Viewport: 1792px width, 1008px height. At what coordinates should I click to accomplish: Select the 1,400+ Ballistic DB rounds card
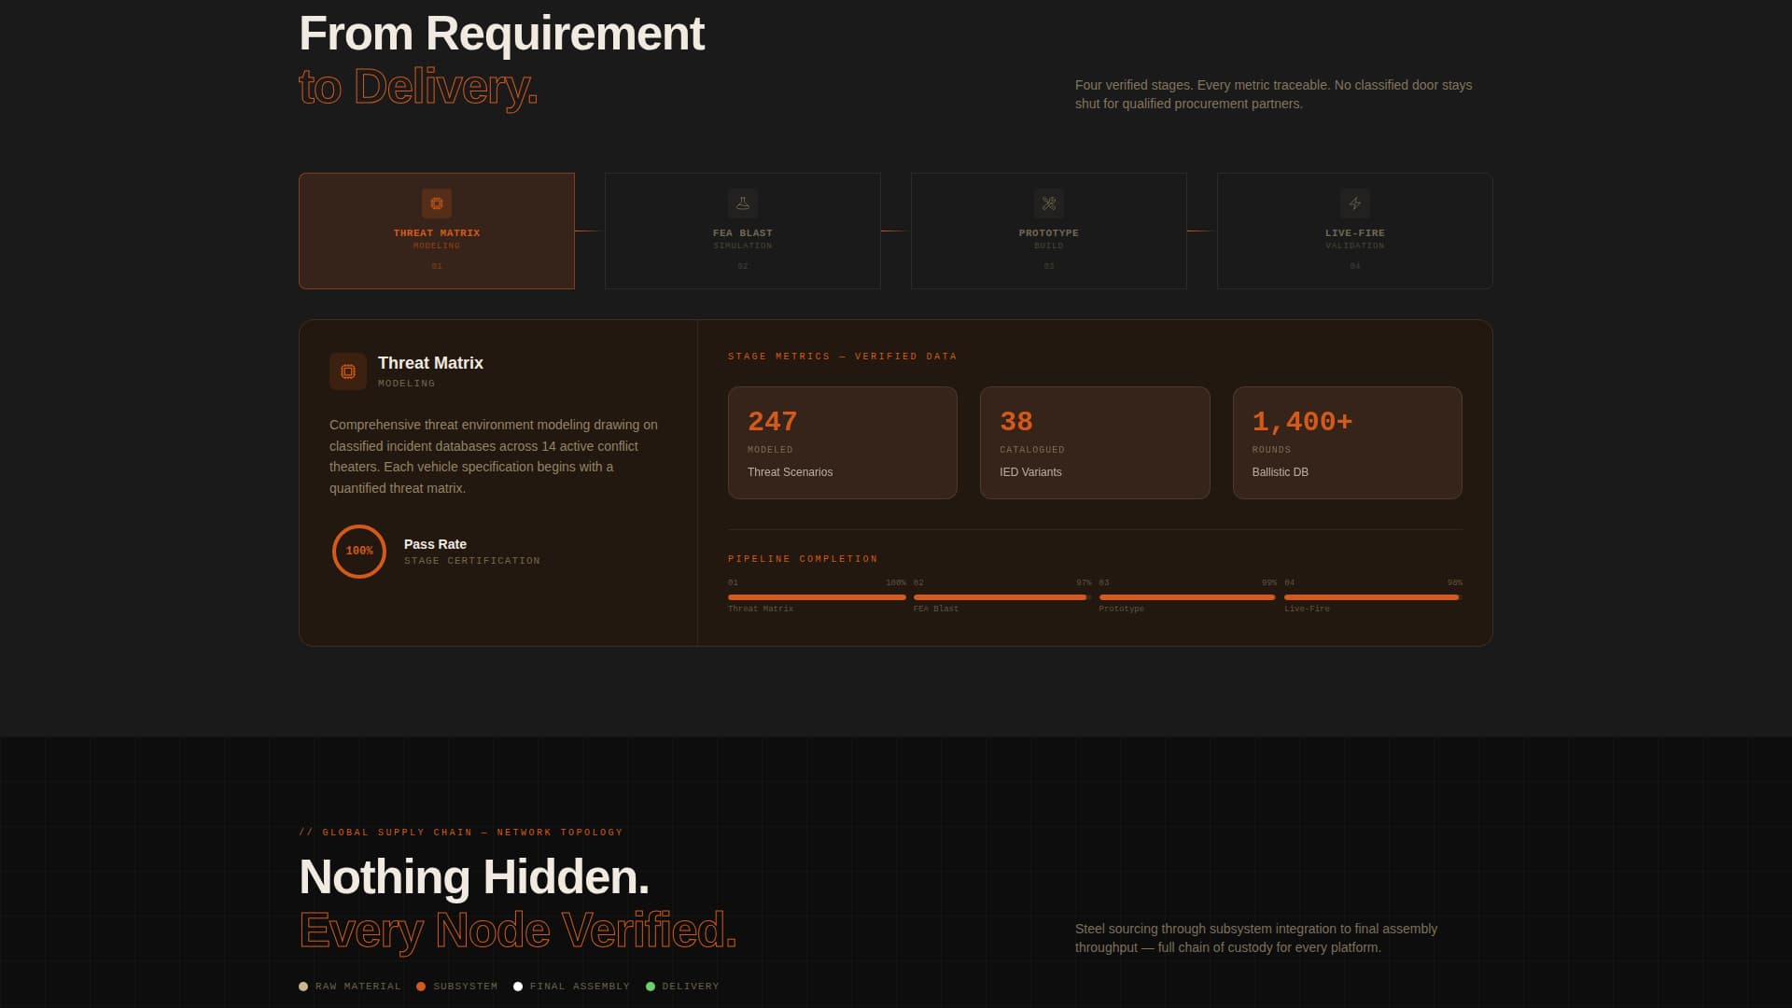[x=1347, y=442]
